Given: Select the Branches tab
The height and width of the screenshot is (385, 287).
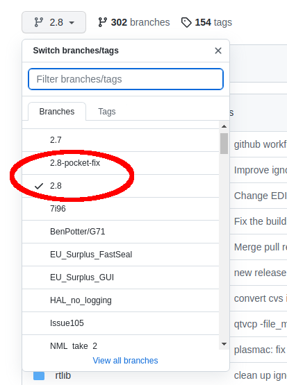Looking at the screenshot, I should click(57, 112).
